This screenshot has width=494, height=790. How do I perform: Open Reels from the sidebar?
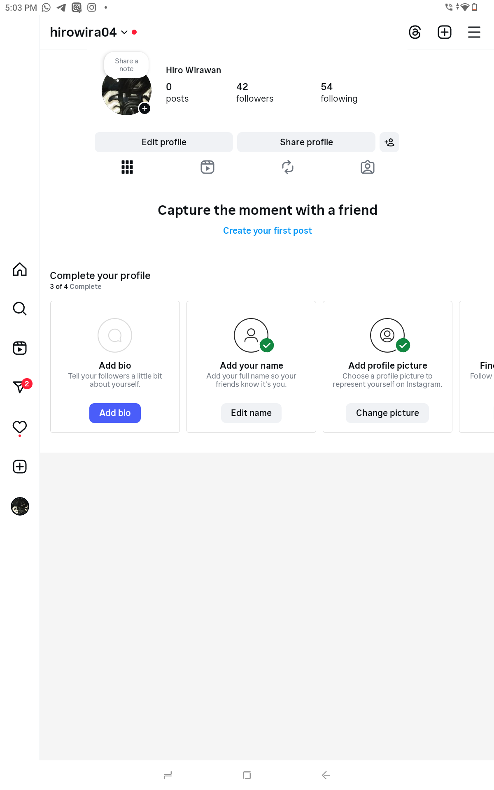pyautogui.click(x=20, y=348)
